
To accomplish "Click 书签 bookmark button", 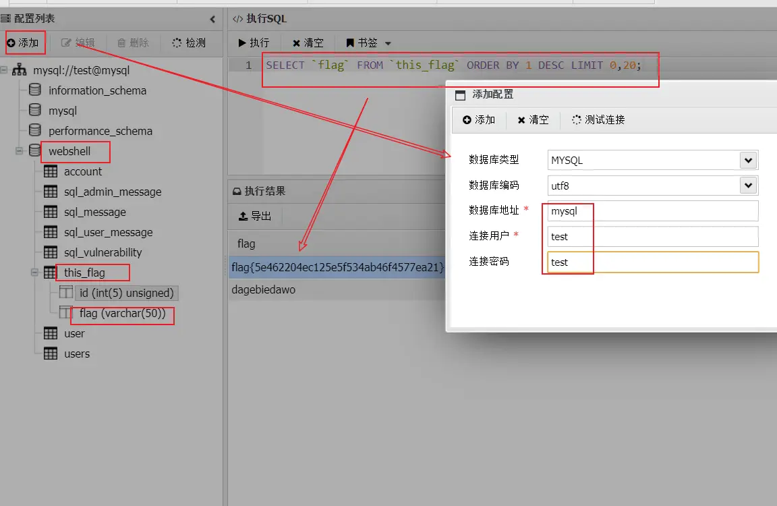I will coord(362,43).
